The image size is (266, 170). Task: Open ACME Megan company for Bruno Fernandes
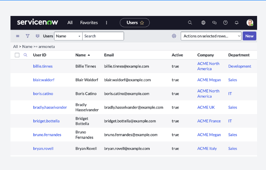point(209,135)
